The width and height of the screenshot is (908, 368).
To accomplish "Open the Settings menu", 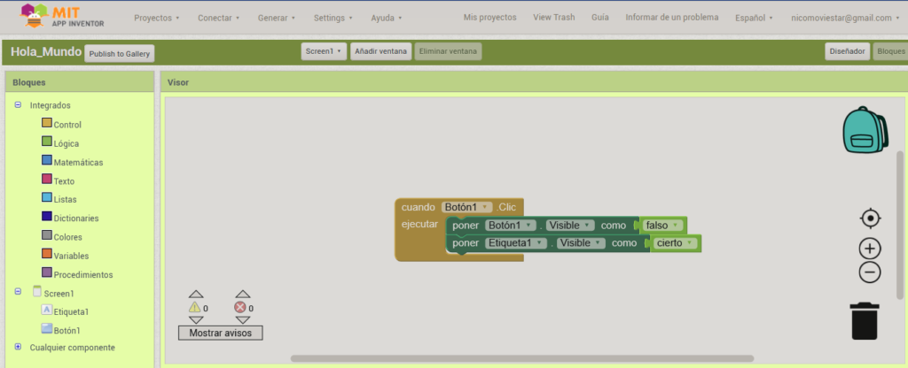I will 333,18.
